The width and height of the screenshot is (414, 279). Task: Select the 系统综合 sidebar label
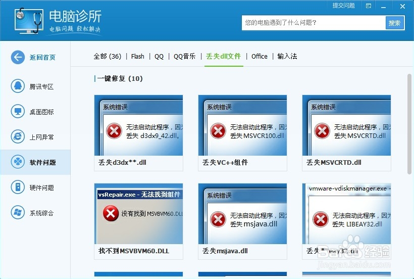(42, 213)
